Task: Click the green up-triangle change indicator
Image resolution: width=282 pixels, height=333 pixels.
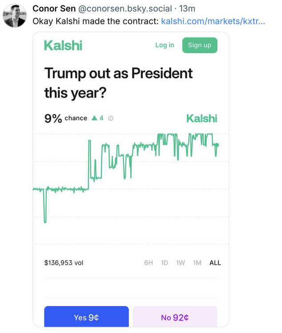Action: tap(94, 119)
